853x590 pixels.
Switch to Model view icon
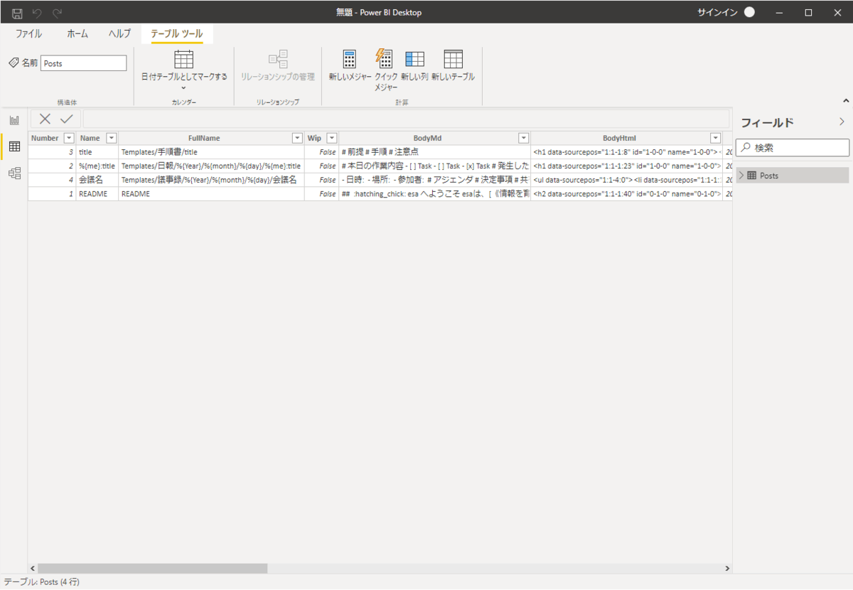point(14,173)
